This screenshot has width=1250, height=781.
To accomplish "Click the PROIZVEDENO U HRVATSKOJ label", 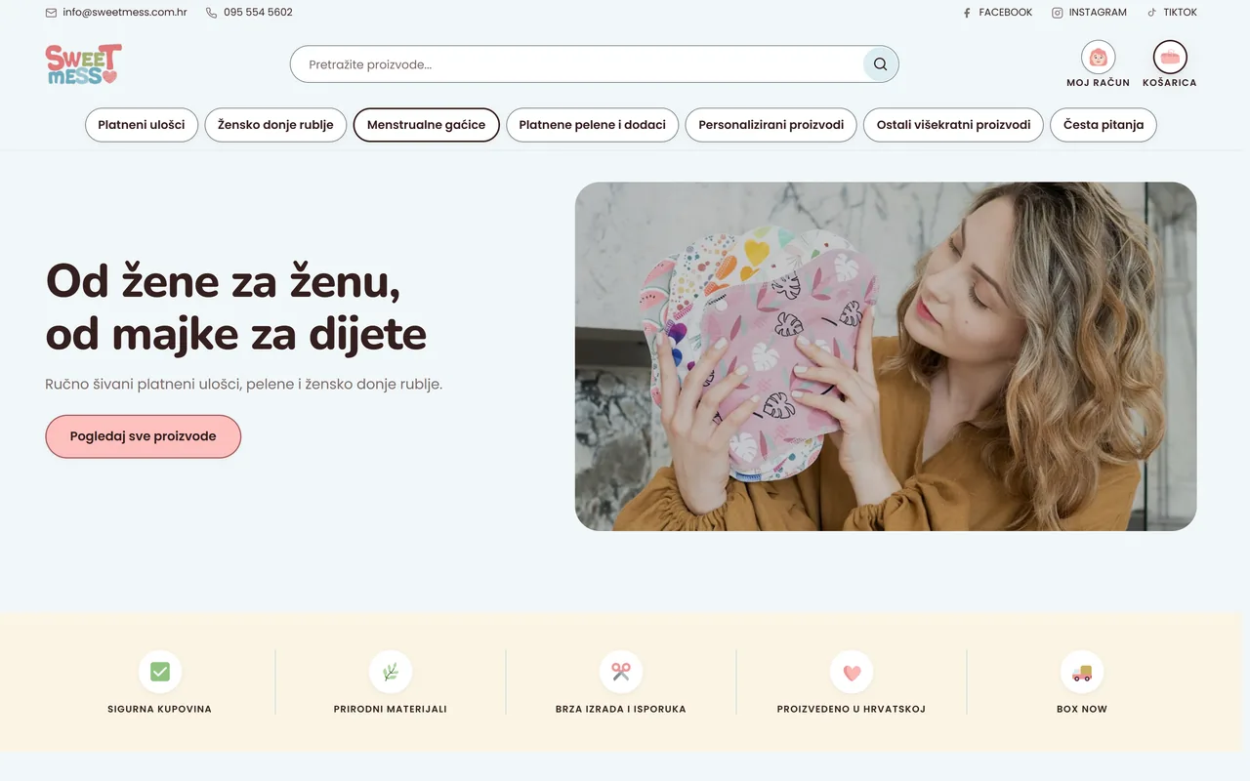I will (x=852, y=709).
